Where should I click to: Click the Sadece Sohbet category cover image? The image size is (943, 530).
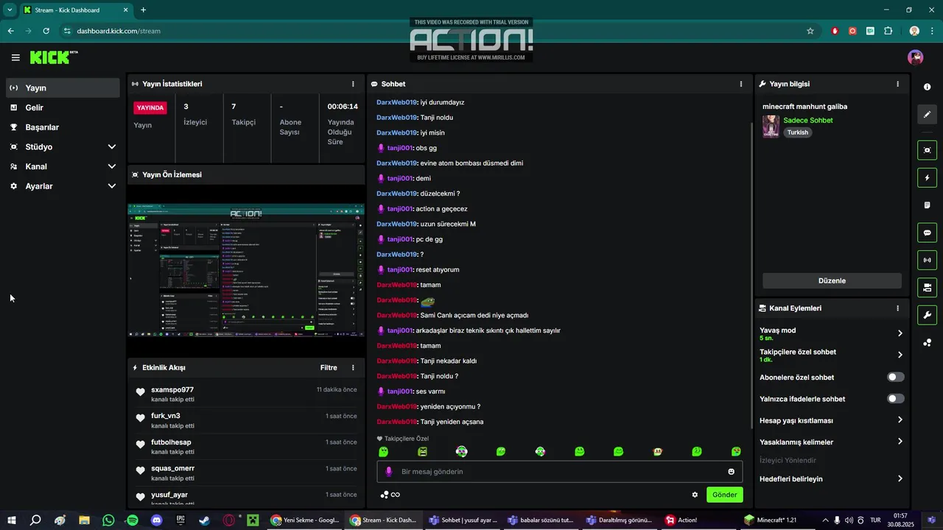771,126
